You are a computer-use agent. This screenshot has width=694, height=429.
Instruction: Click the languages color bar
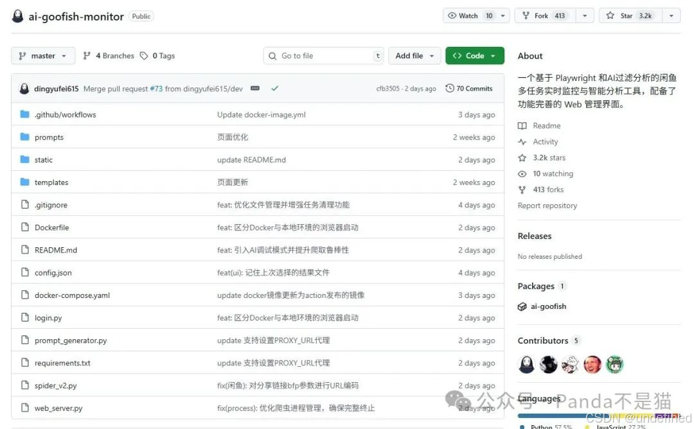(x=598, y=416)
